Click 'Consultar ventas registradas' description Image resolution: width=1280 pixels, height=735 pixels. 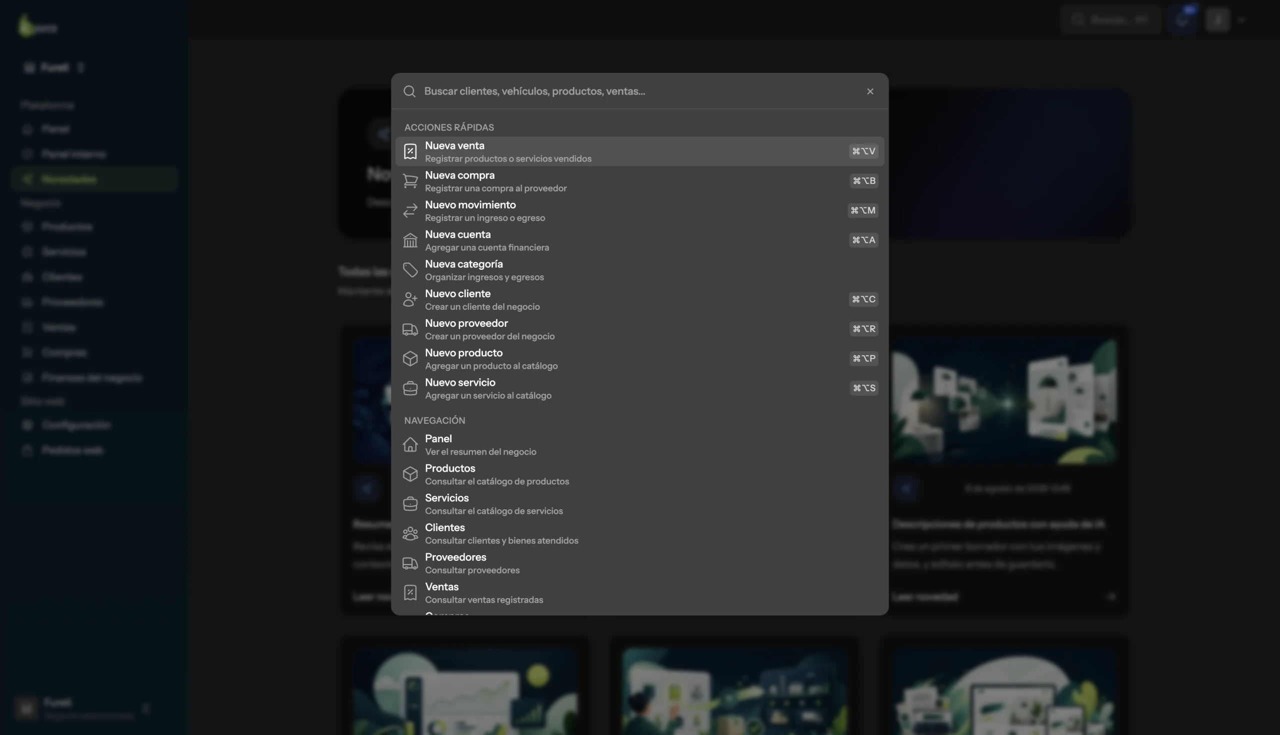point(484,600)
